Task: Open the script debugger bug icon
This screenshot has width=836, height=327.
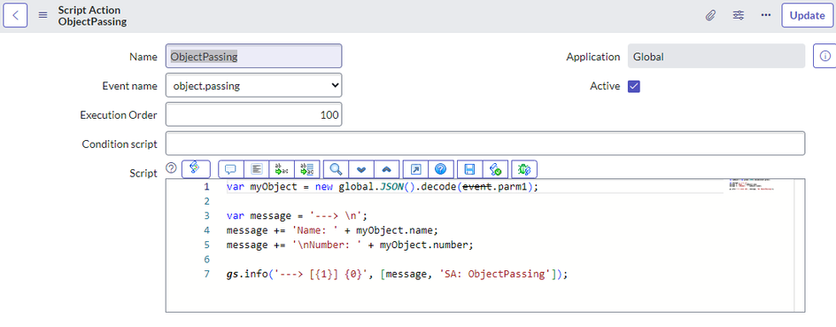Action: (524, 169)
